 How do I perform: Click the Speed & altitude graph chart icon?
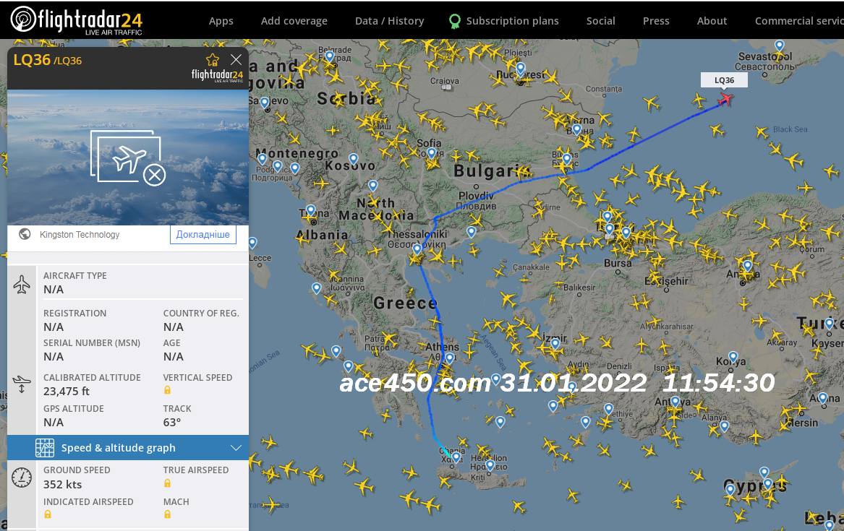point(45,448)
